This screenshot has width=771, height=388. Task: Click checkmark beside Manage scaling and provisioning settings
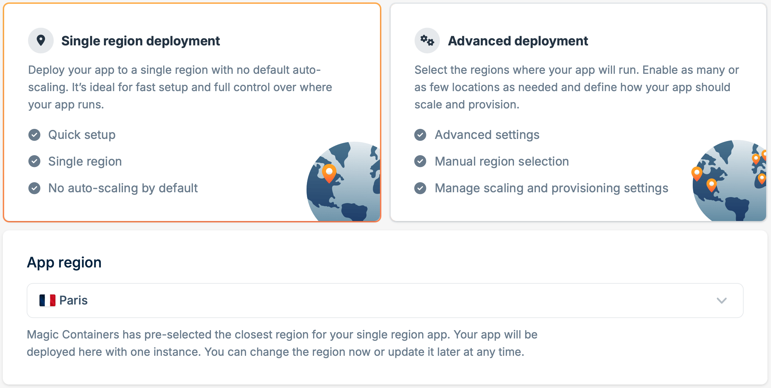[x=420, y=188]
